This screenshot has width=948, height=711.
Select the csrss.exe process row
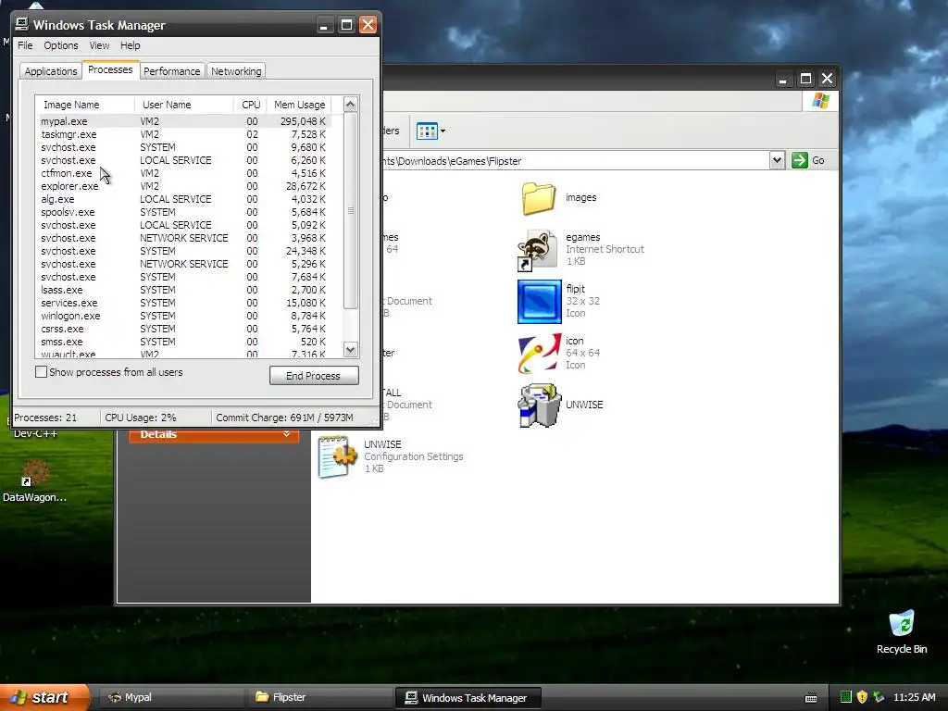click(x=184, y=329)
